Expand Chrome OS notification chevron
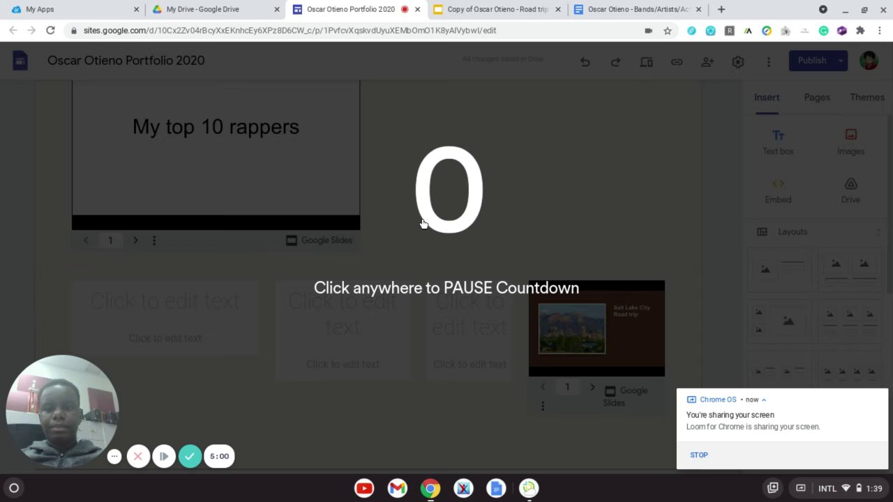This screenshot has height=502, width=893. [764, 400]
